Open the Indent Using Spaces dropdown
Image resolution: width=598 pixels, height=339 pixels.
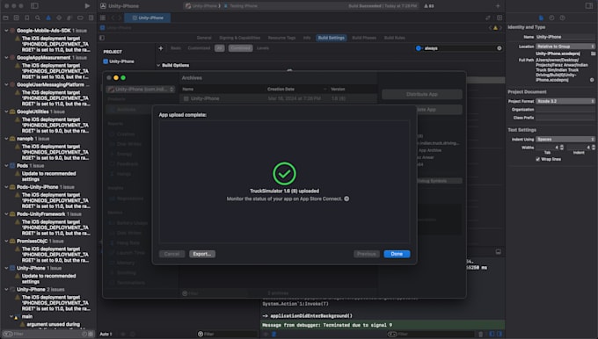(565, 139)
